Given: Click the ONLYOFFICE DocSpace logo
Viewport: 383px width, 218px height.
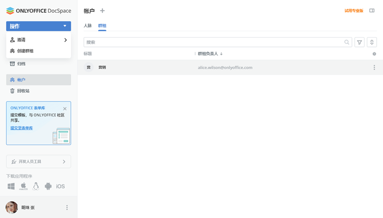Looking at the screenshot, I should pos(39,11).
